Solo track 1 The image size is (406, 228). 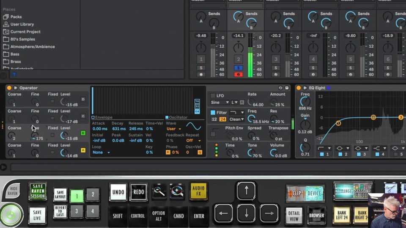pyautogui.click(x=201, y=68)
